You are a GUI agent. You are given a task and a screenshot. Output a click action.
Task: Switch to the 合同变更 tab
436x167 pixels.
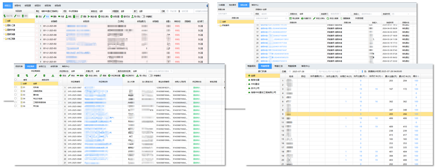28,6
